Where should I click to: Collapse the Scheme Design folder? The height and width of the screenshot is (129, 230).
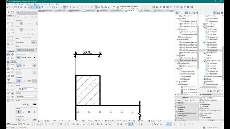(202, 24)
